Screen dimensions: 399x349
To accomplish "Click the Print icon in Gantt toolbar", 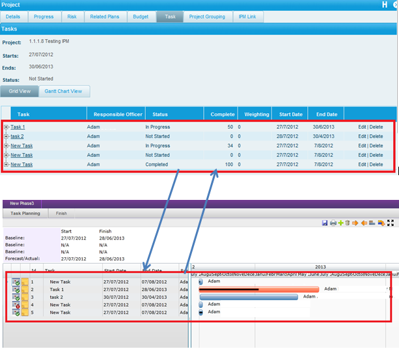I will pos(333,223).
